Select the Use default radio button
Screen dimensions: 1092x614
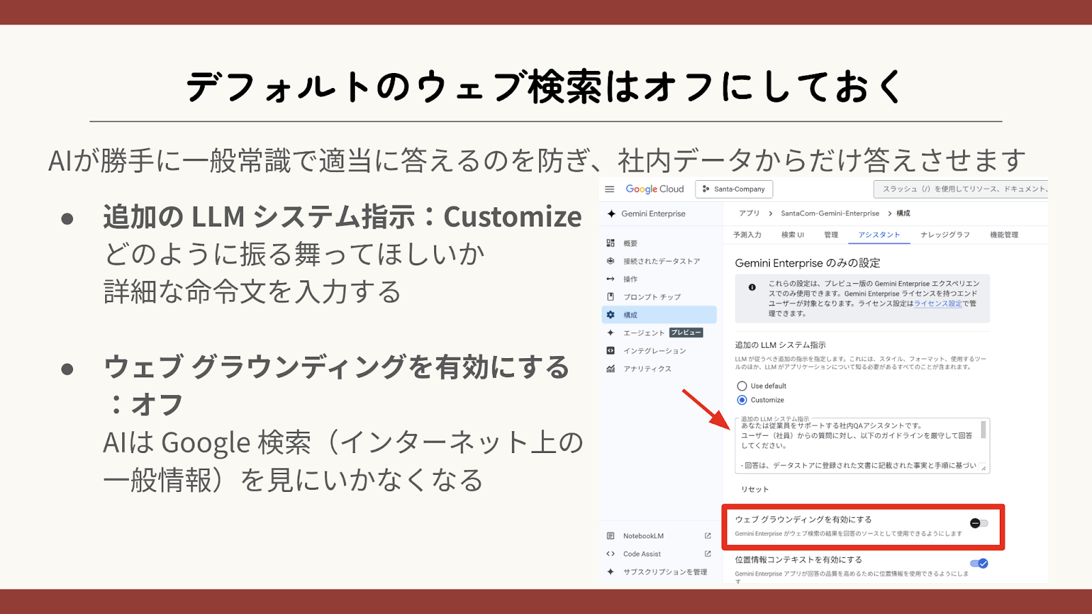point(742,386)
